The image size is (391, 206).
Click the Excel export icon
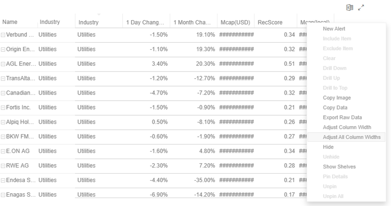[350, 8]
